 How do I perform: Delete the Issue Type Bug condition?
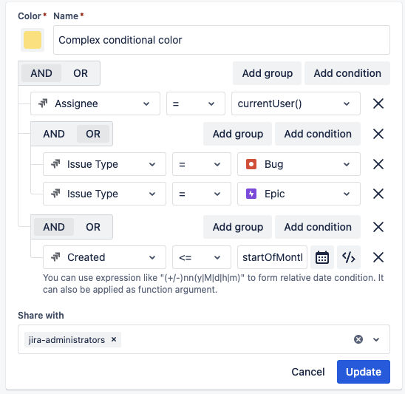tap(378, 164)
